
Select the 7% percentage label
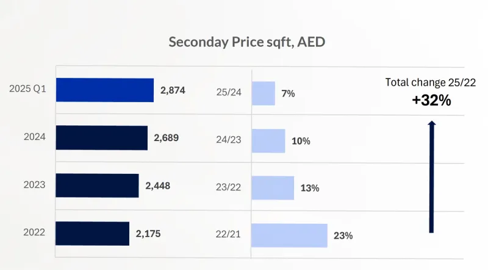pos(289,93)
